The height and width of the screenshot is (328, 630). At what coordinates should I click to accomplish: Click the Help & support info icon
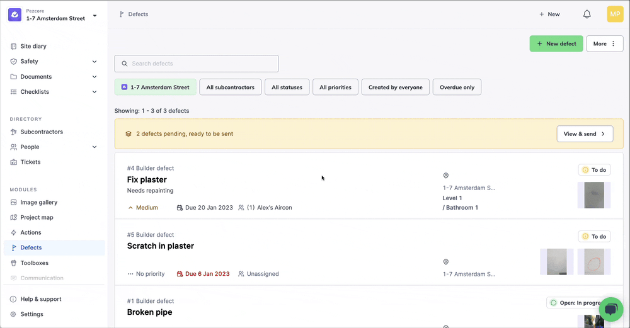point(13,299)
